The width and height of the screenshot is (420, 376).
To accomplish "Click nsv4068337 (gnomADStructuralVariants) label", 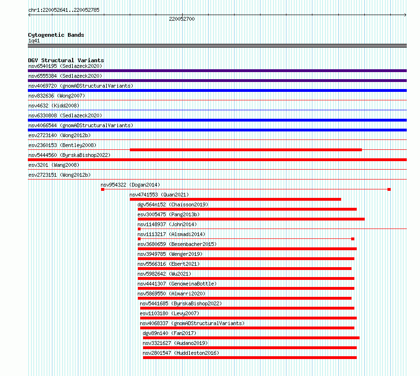I will (192, 323).
